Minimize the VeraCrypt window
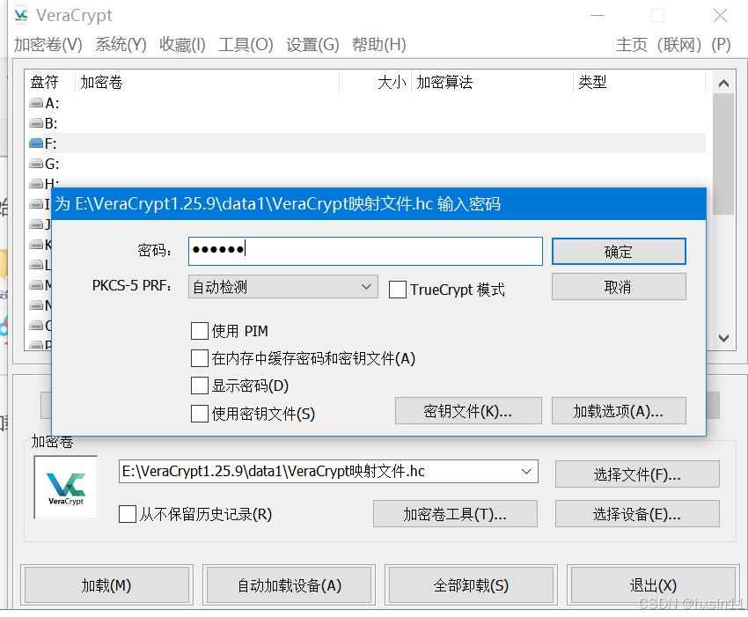The width and height of the screenshot is (748, 617). pyautogui.click(x=597, y=16)
